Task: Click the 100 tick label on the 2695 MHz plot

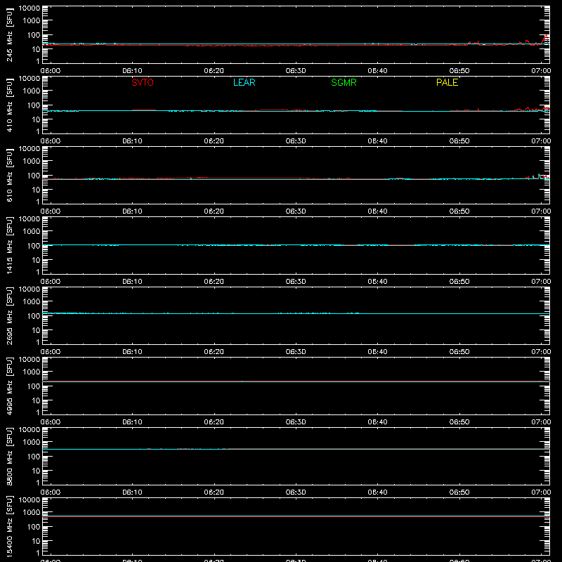Action: coord(34,316)
